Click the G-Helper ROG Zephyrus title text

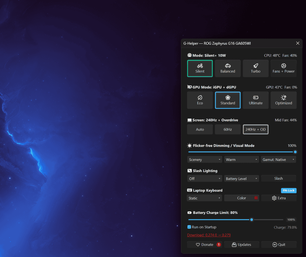217,43
